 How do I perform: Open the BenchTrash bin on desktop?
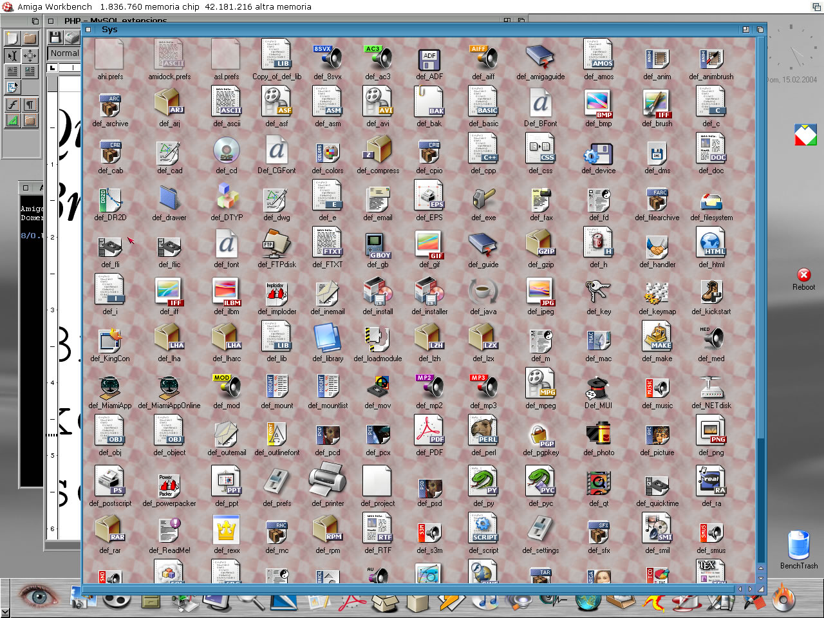pos(798,546)
